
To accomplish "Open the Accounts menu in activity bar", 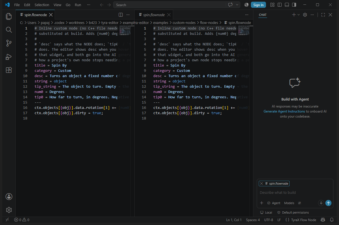I will (9, 197).
